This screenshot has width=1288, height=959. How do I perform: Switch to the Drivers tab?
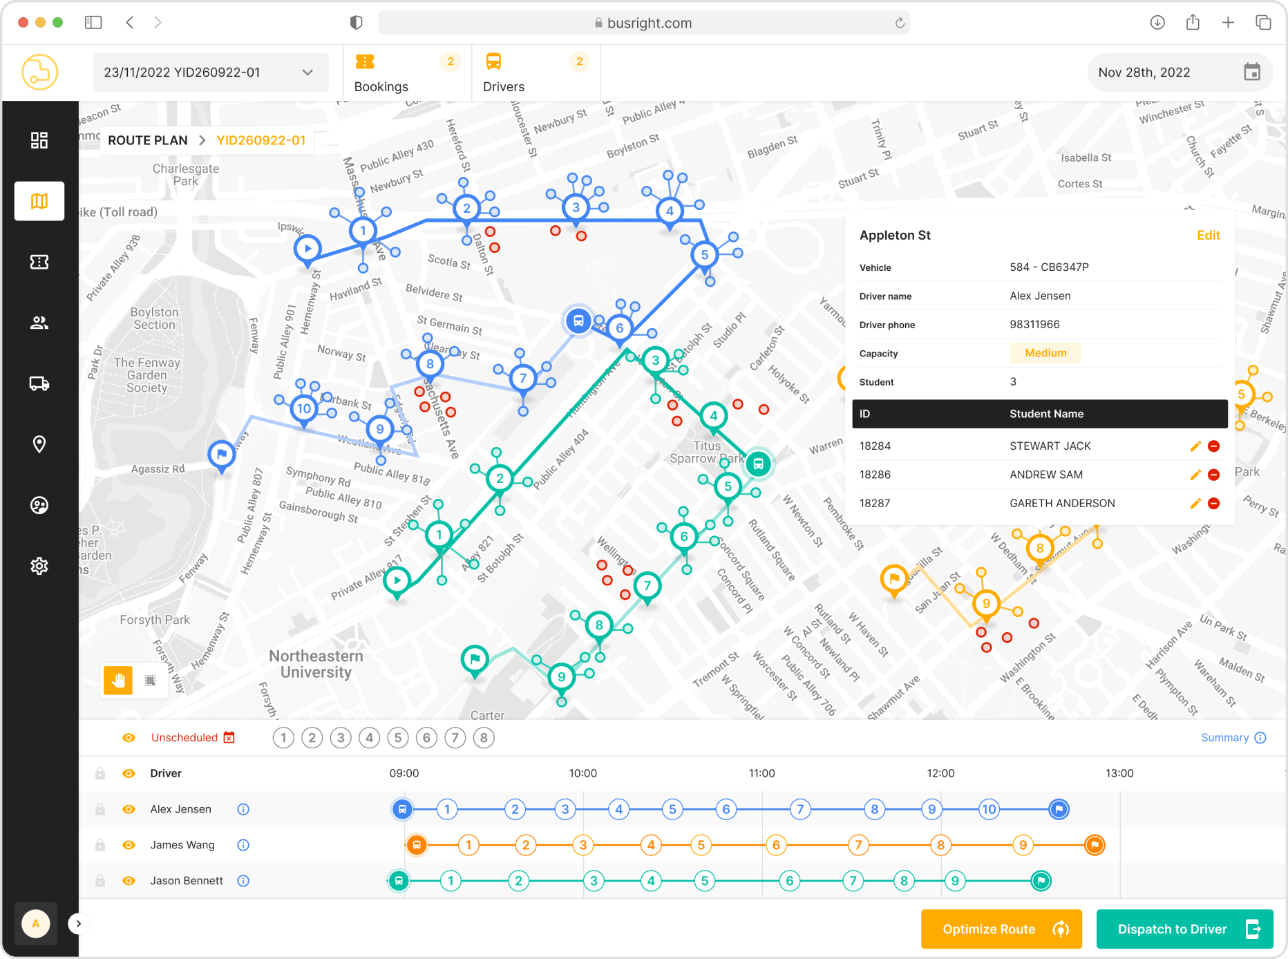pyautogui.click(x=504, y=72)
